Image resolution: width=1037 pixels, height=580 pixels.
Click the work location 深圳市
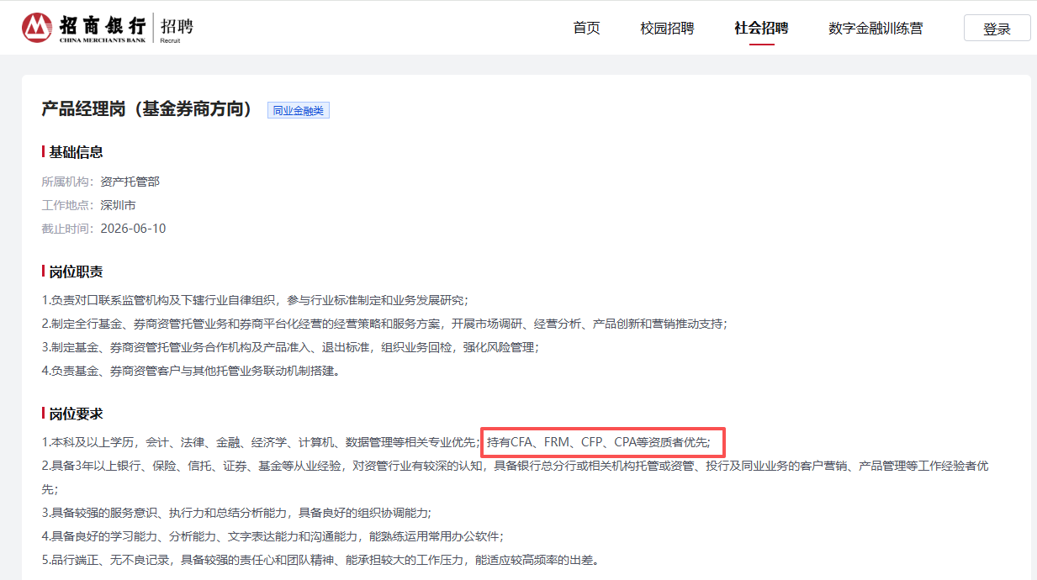[x=118, y=205]
